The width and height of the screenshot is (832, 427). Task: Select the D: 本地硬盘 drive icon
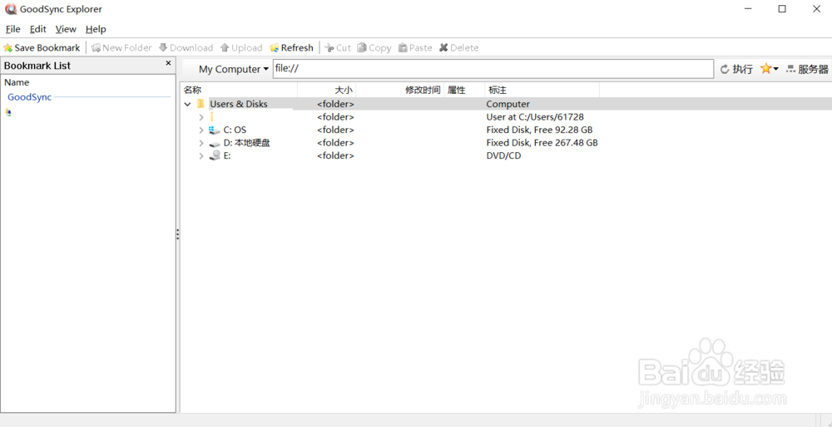[215, 144]
